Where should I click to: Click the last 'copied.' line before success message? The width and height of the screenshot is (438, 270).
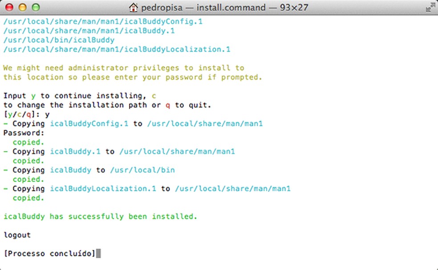coord(28,198)
